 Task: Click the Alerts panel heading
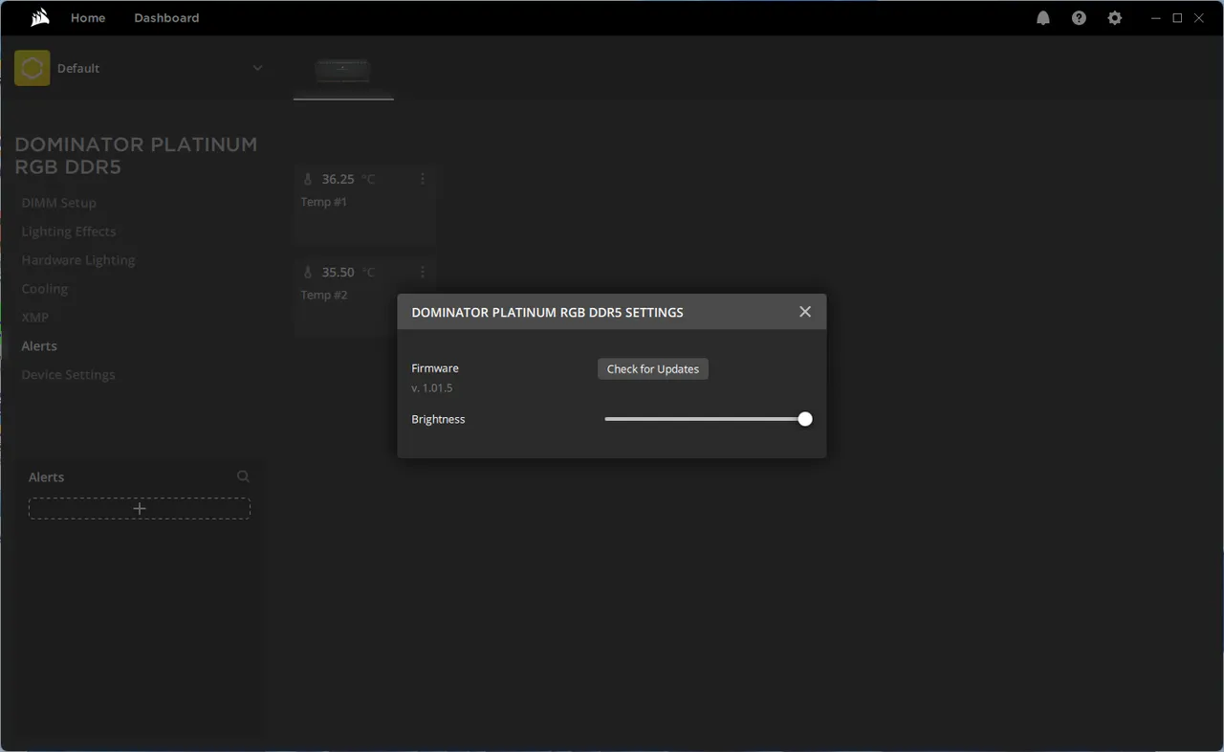(47, 477)
